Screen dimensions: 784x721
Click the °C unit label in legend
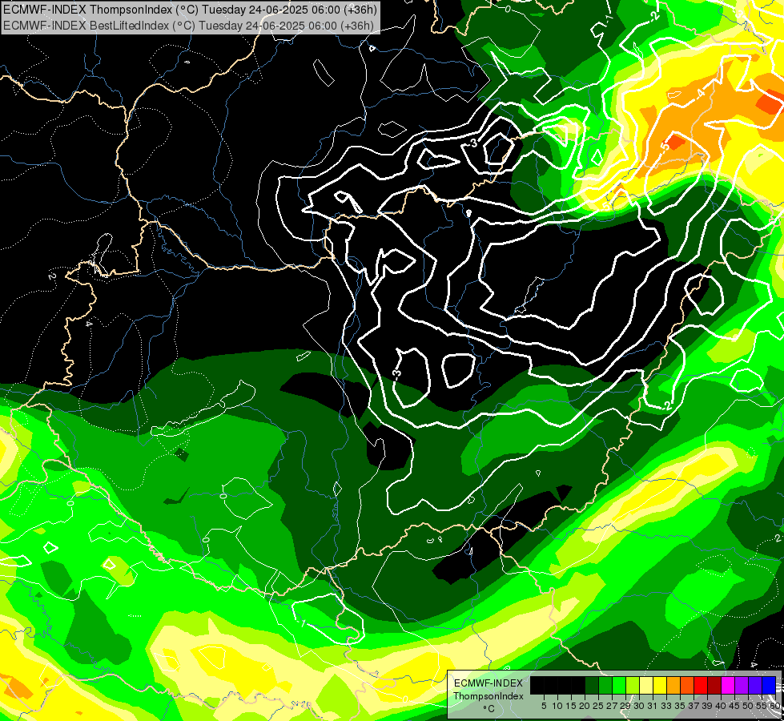coord(489,709)
